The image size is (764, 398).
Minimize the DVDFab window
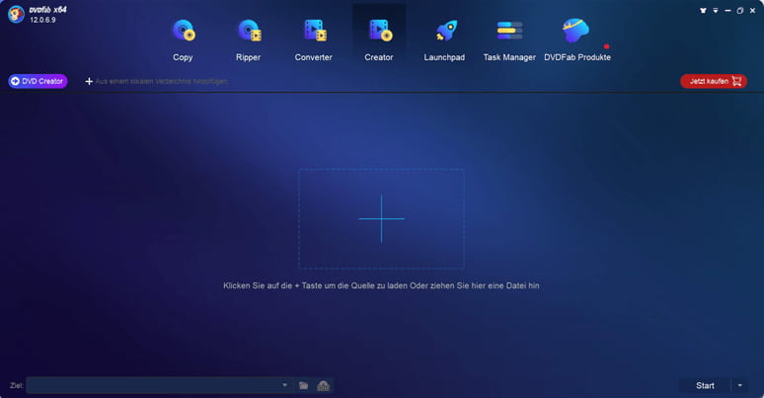click(x=727, y=10)
